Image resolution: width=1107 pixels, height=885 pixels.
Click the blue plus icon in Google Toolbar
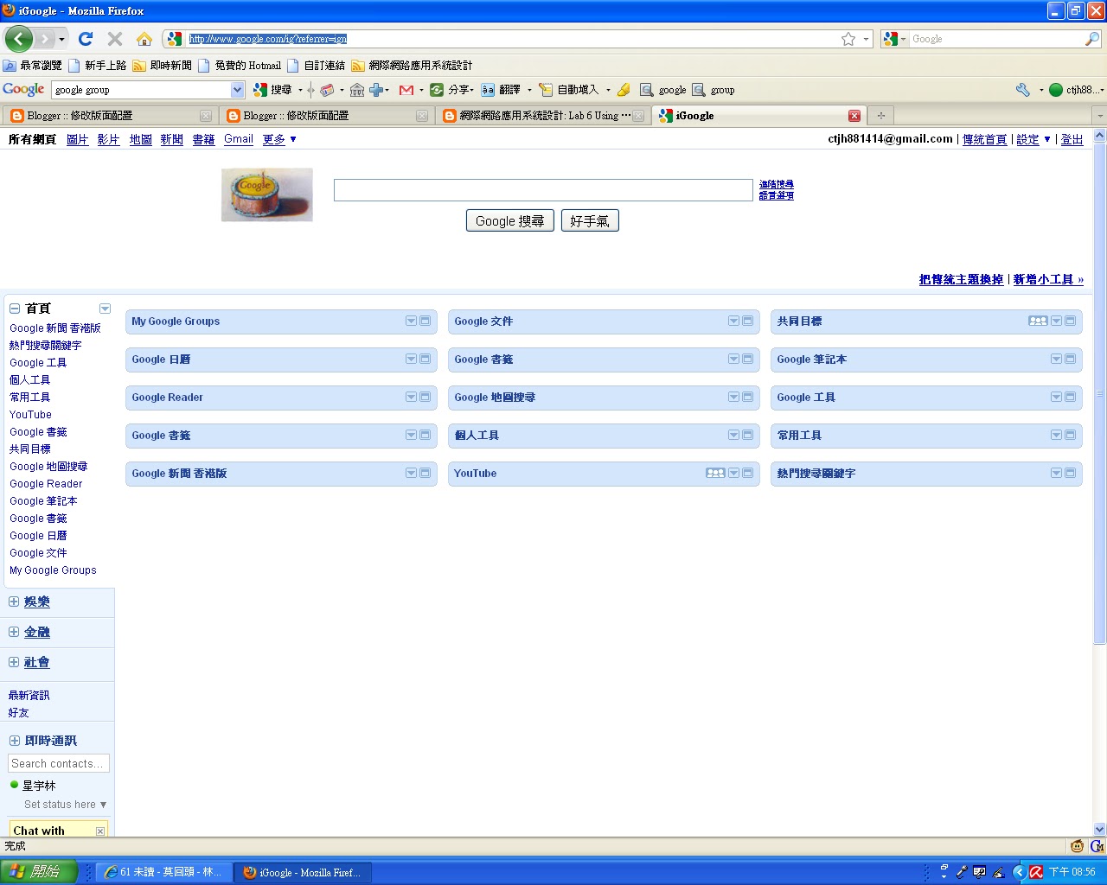click(377, 90)
